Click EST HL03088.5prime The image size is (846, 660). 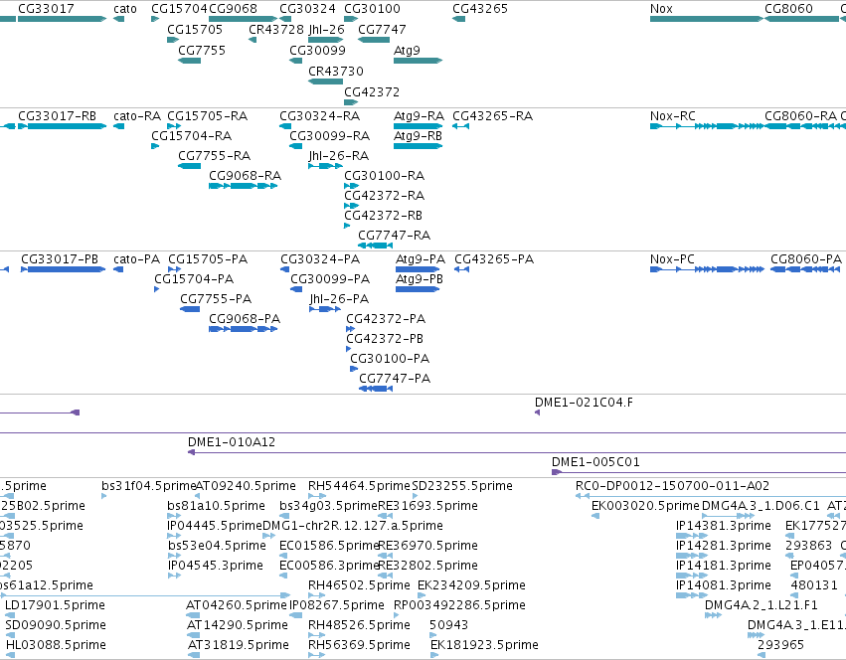10,655
